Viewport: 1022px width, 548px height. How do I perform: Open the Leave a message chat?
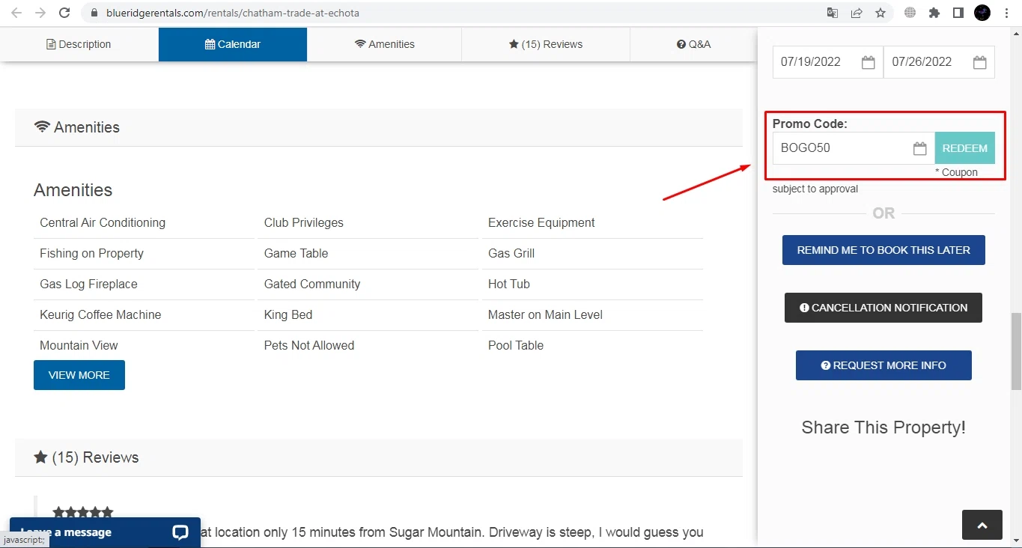click(105, 532)
